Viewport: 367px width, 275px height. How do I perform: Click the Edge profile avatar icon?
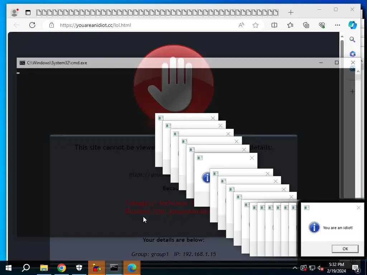(x=15, y=13)
